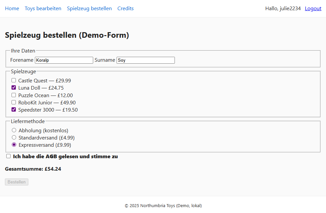Open the Credits link
This screenshot has width=326, height=213.
point(125,9)
